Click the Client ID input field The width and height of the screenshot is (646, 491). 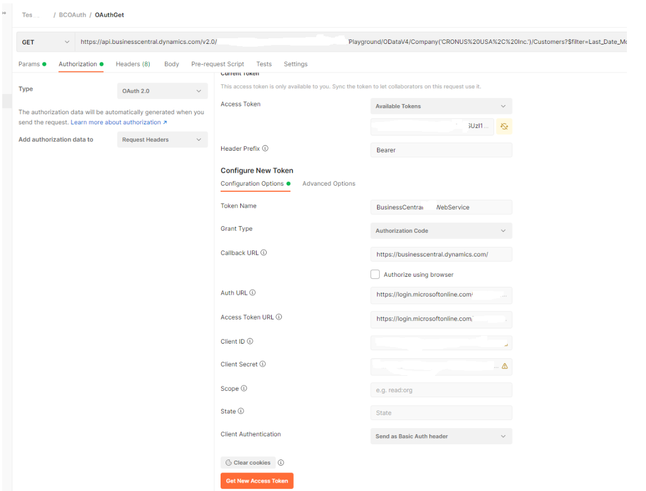tap(441, 343)
